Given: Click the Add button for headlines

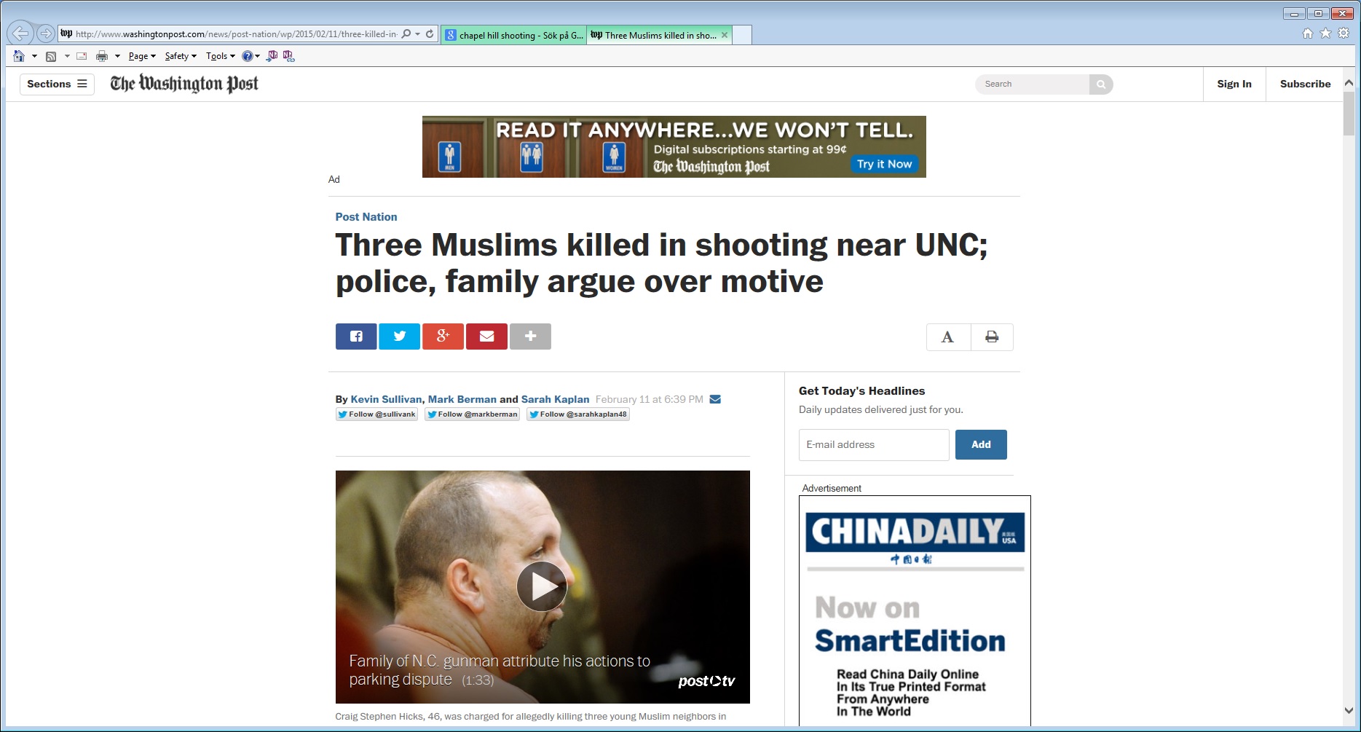Looking at the screenshot, I should click(980, 444).
